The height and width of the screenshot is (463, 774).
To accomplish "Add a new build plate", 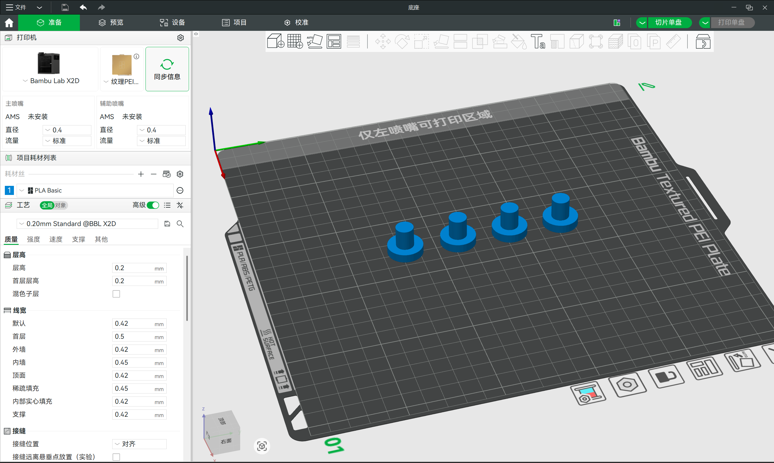I will coord(295,41).
